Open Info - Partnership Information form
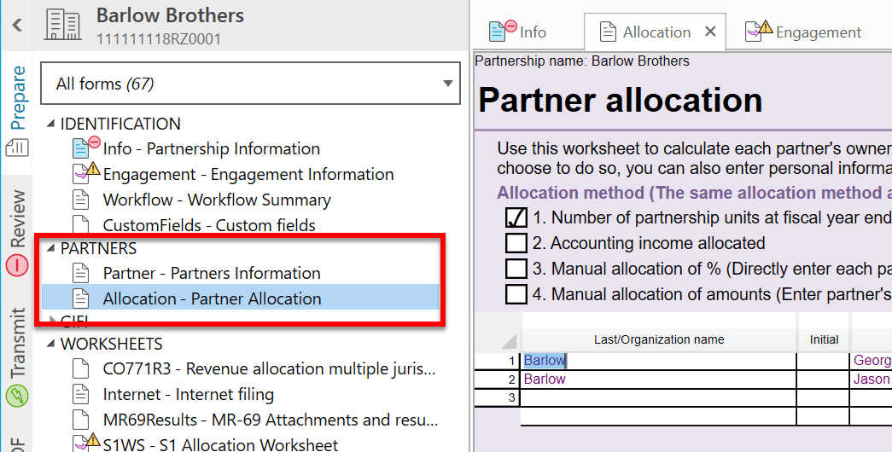 click(x=211, y=149)
